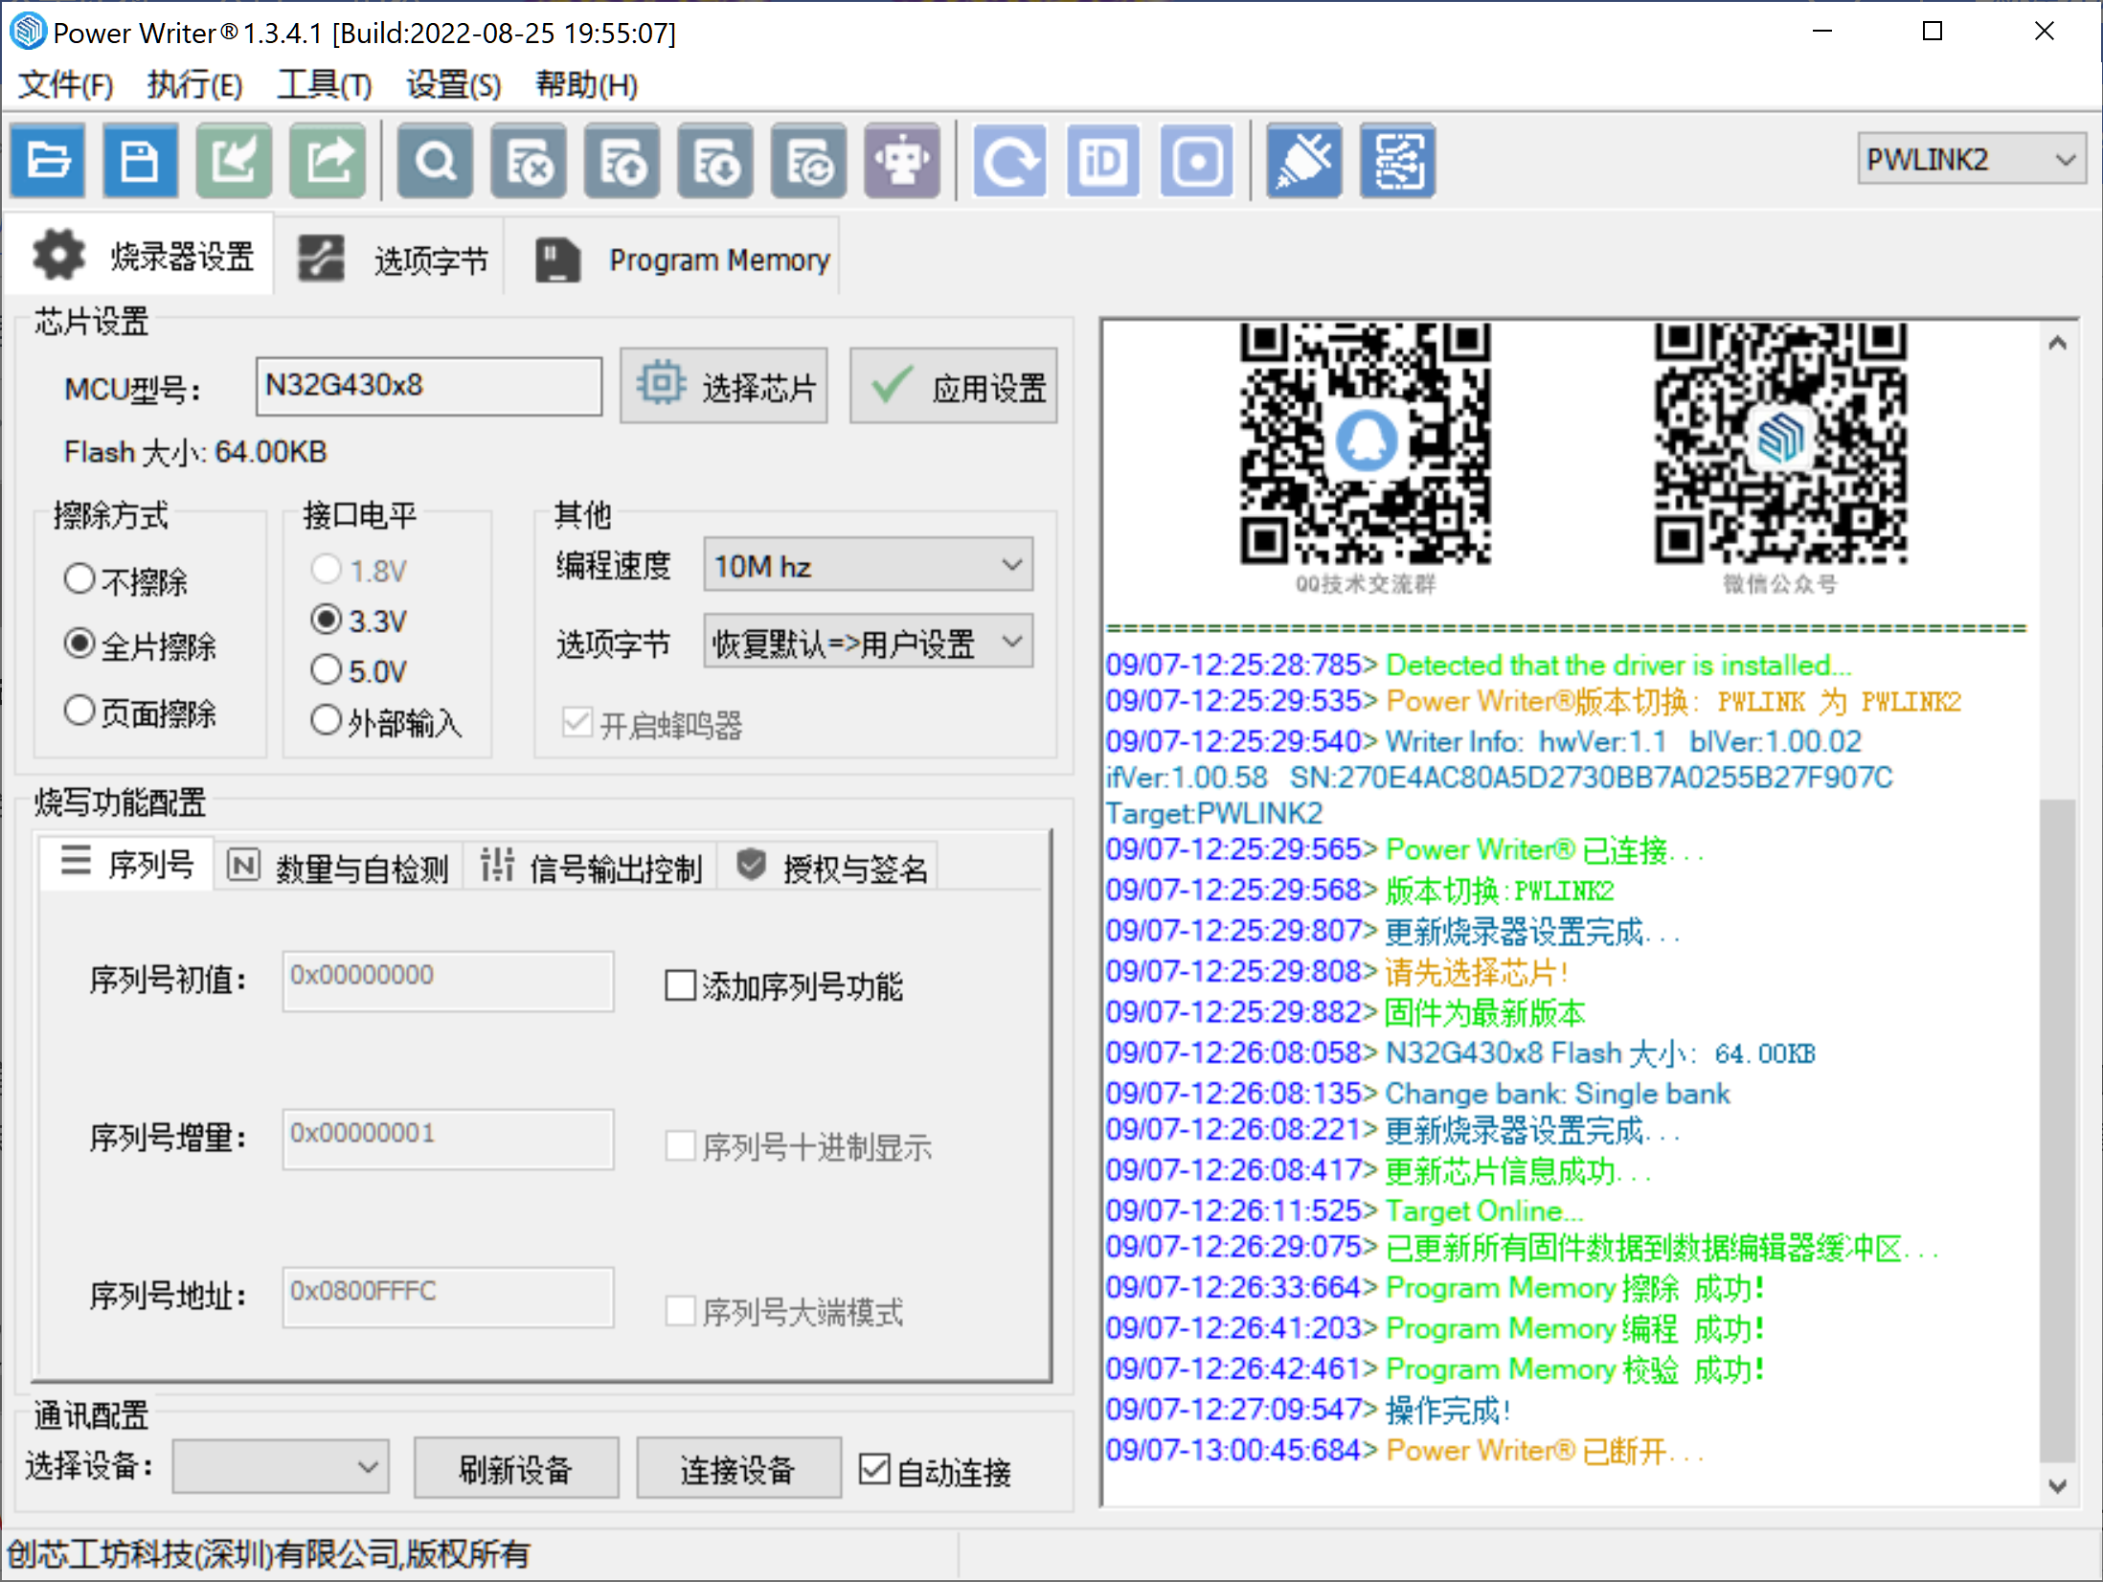Switch to the Program Memory tab
2103x1582 pixels.
coord(674,259)
